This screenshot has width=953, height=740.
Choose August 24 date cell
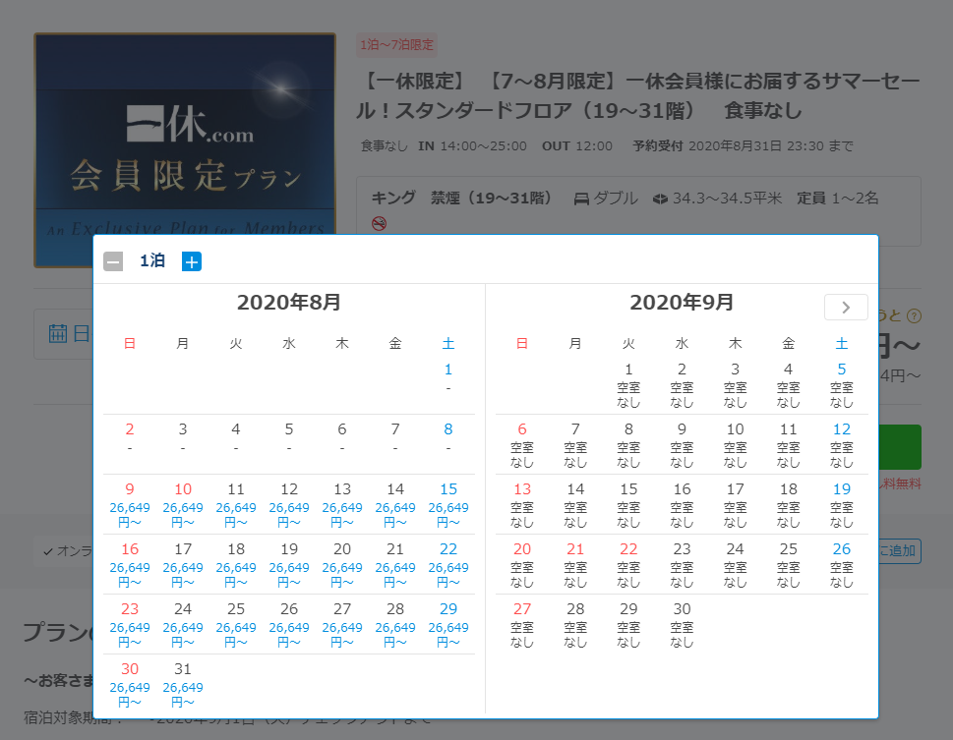(182, 625)
